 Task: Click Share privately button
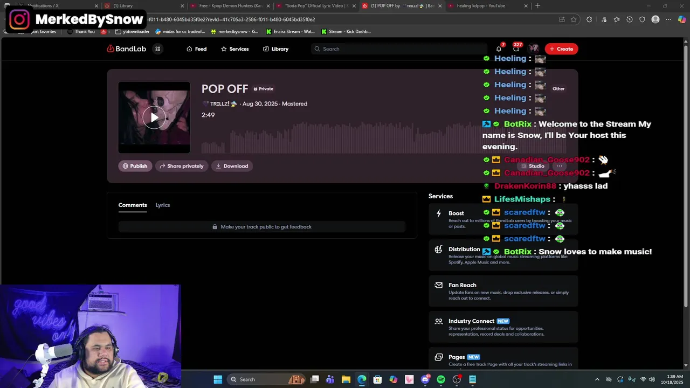tap(182, 166)
